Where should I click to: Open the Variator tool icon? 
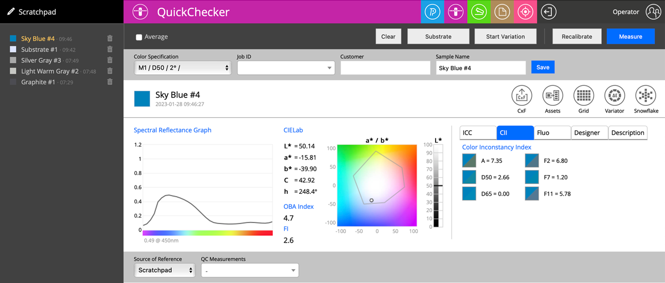tap(615, 96)
